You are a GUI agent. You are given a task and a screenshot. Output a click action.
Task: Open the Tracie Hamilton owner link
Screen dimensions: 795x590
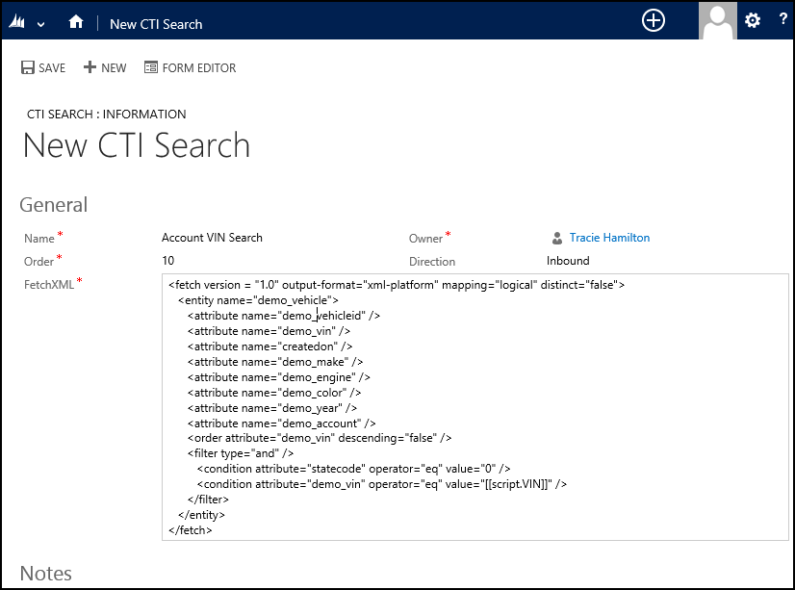click(x=609, y=238)
